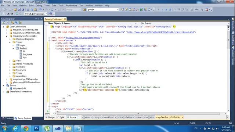Open the Architecture menu
235x132 pixels.
click(x=71, y=5)
